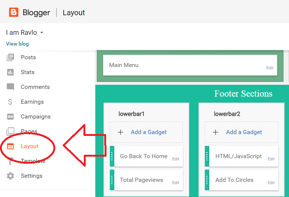Click the plus icon in lowerbar2
The height and width of the screenshot is (197, 289).
[216, 132]
